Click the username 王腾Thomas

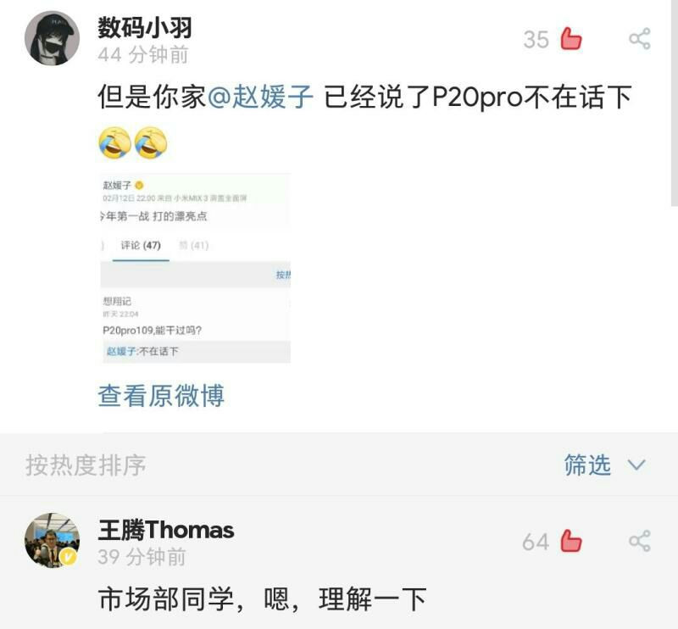166,530
